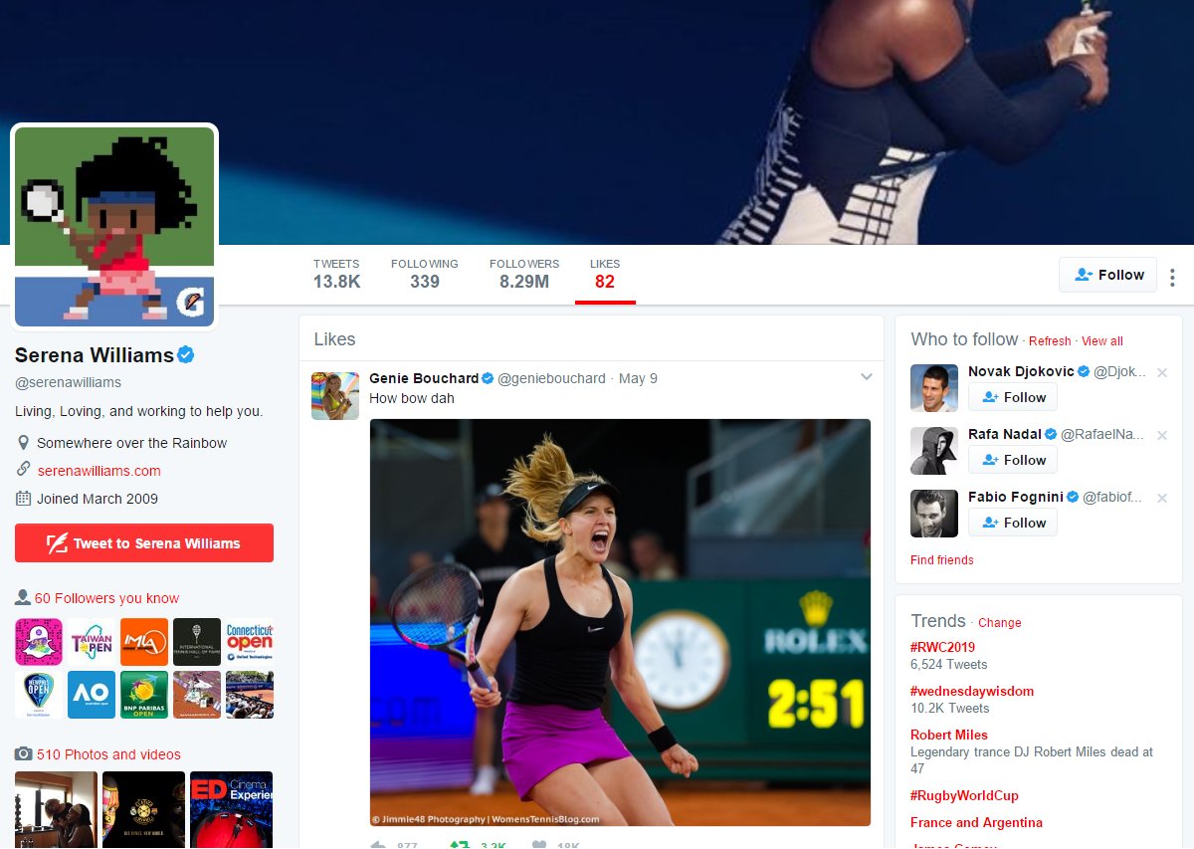1194x849 pixels.
Task: Open Rafa Nadal's avatar
Action: (934, 451)
